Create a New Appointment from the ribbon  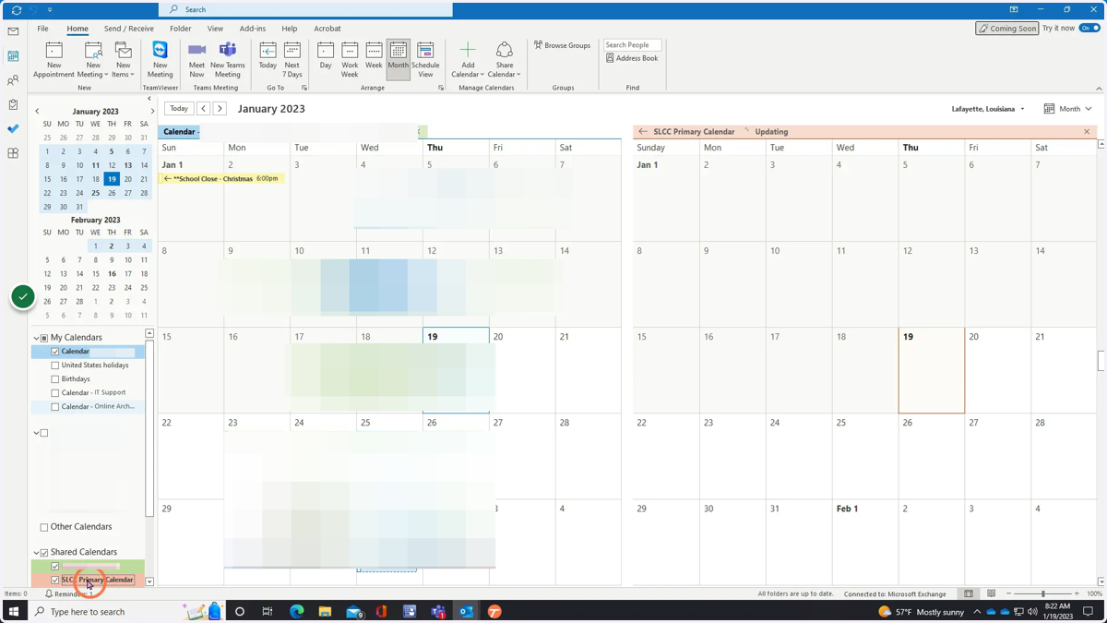(x=54, y=60)
